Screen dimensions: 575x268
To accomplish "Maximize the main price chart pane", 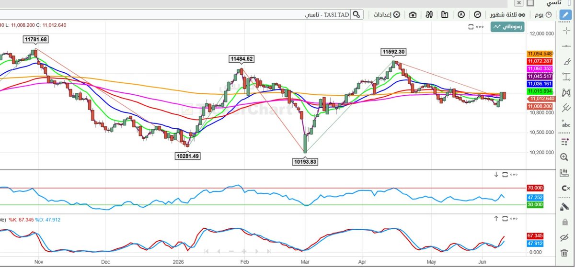I will point(471,27).
